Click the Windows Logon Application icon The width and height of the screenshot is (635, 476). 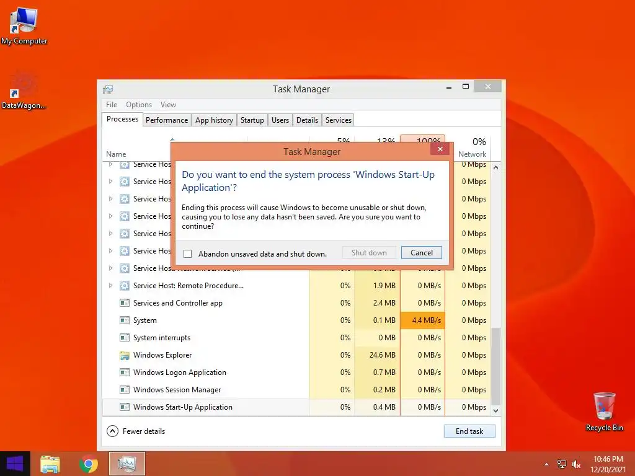[x=124, y=372]
